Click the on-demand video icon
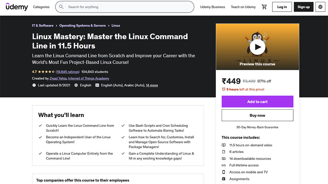The image size is (328, 184). pyautogui.click(x=224, y=145)
